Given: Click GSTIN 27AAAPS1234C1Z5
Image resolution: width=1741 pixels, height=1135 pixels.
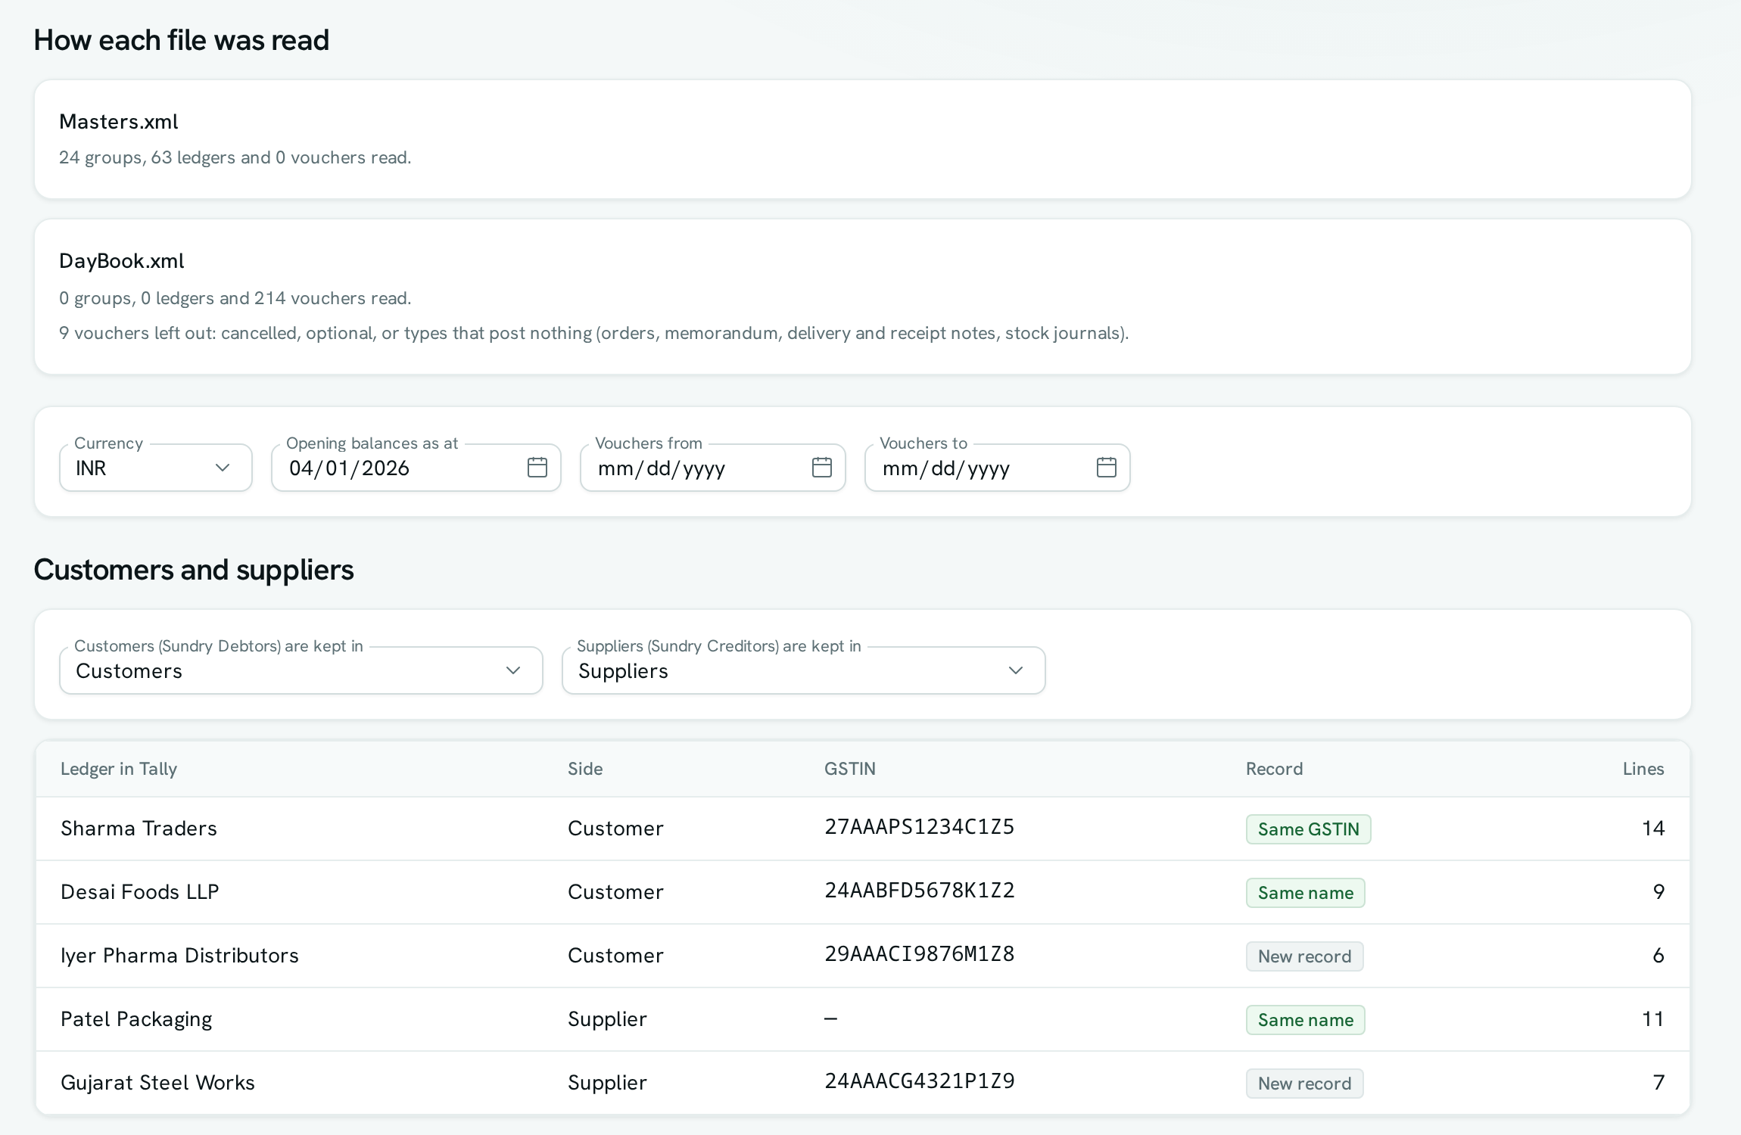Looking at the screenshot, I should [920, 827].
